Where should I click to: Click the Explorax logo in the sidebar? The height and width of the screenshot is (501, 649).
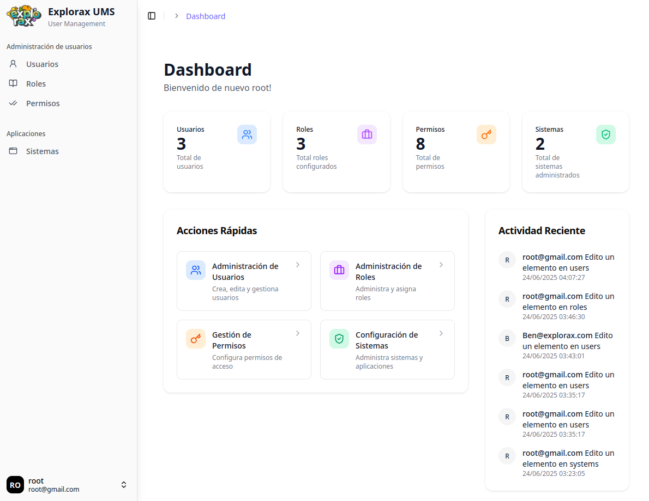[x=23, y=16]
